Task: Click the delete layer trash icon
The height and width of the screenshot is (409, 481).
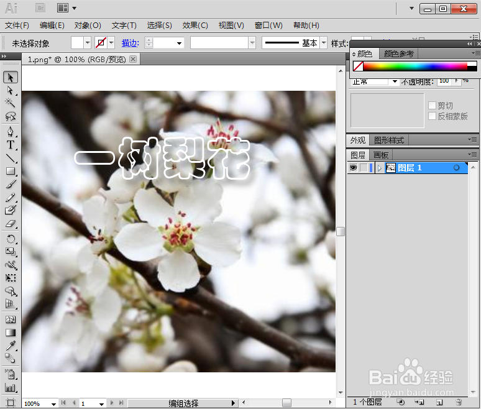Action: click(459, 402)
